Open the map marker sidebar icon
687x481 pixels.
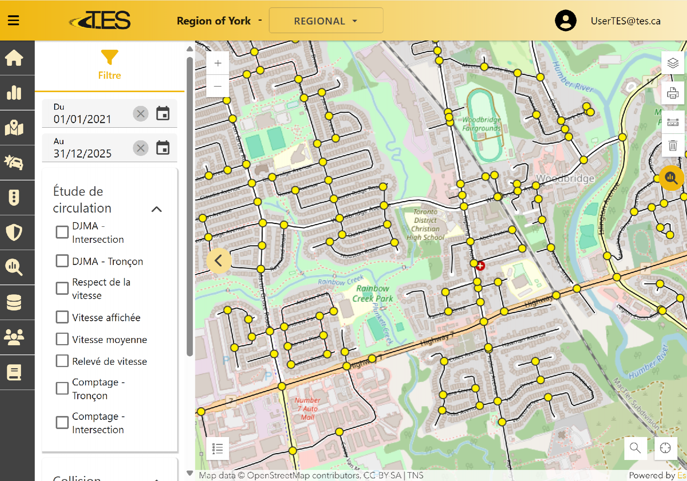tap(14, 128)
